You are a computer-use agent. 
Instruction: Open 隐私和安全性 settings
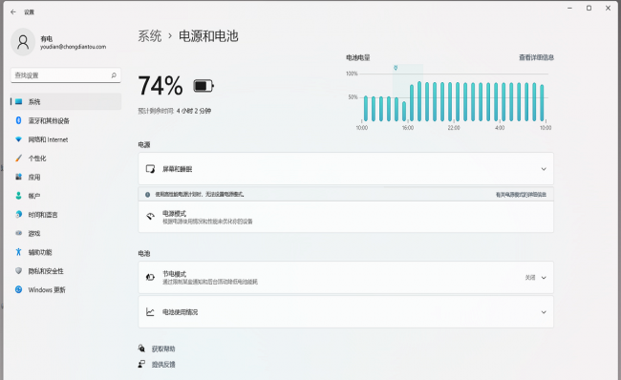[66, 271]
